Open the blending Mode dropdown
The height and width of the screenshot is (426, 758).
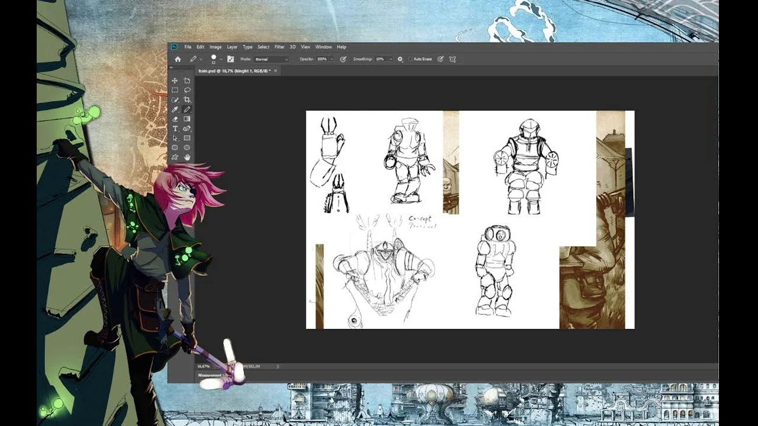272,59
